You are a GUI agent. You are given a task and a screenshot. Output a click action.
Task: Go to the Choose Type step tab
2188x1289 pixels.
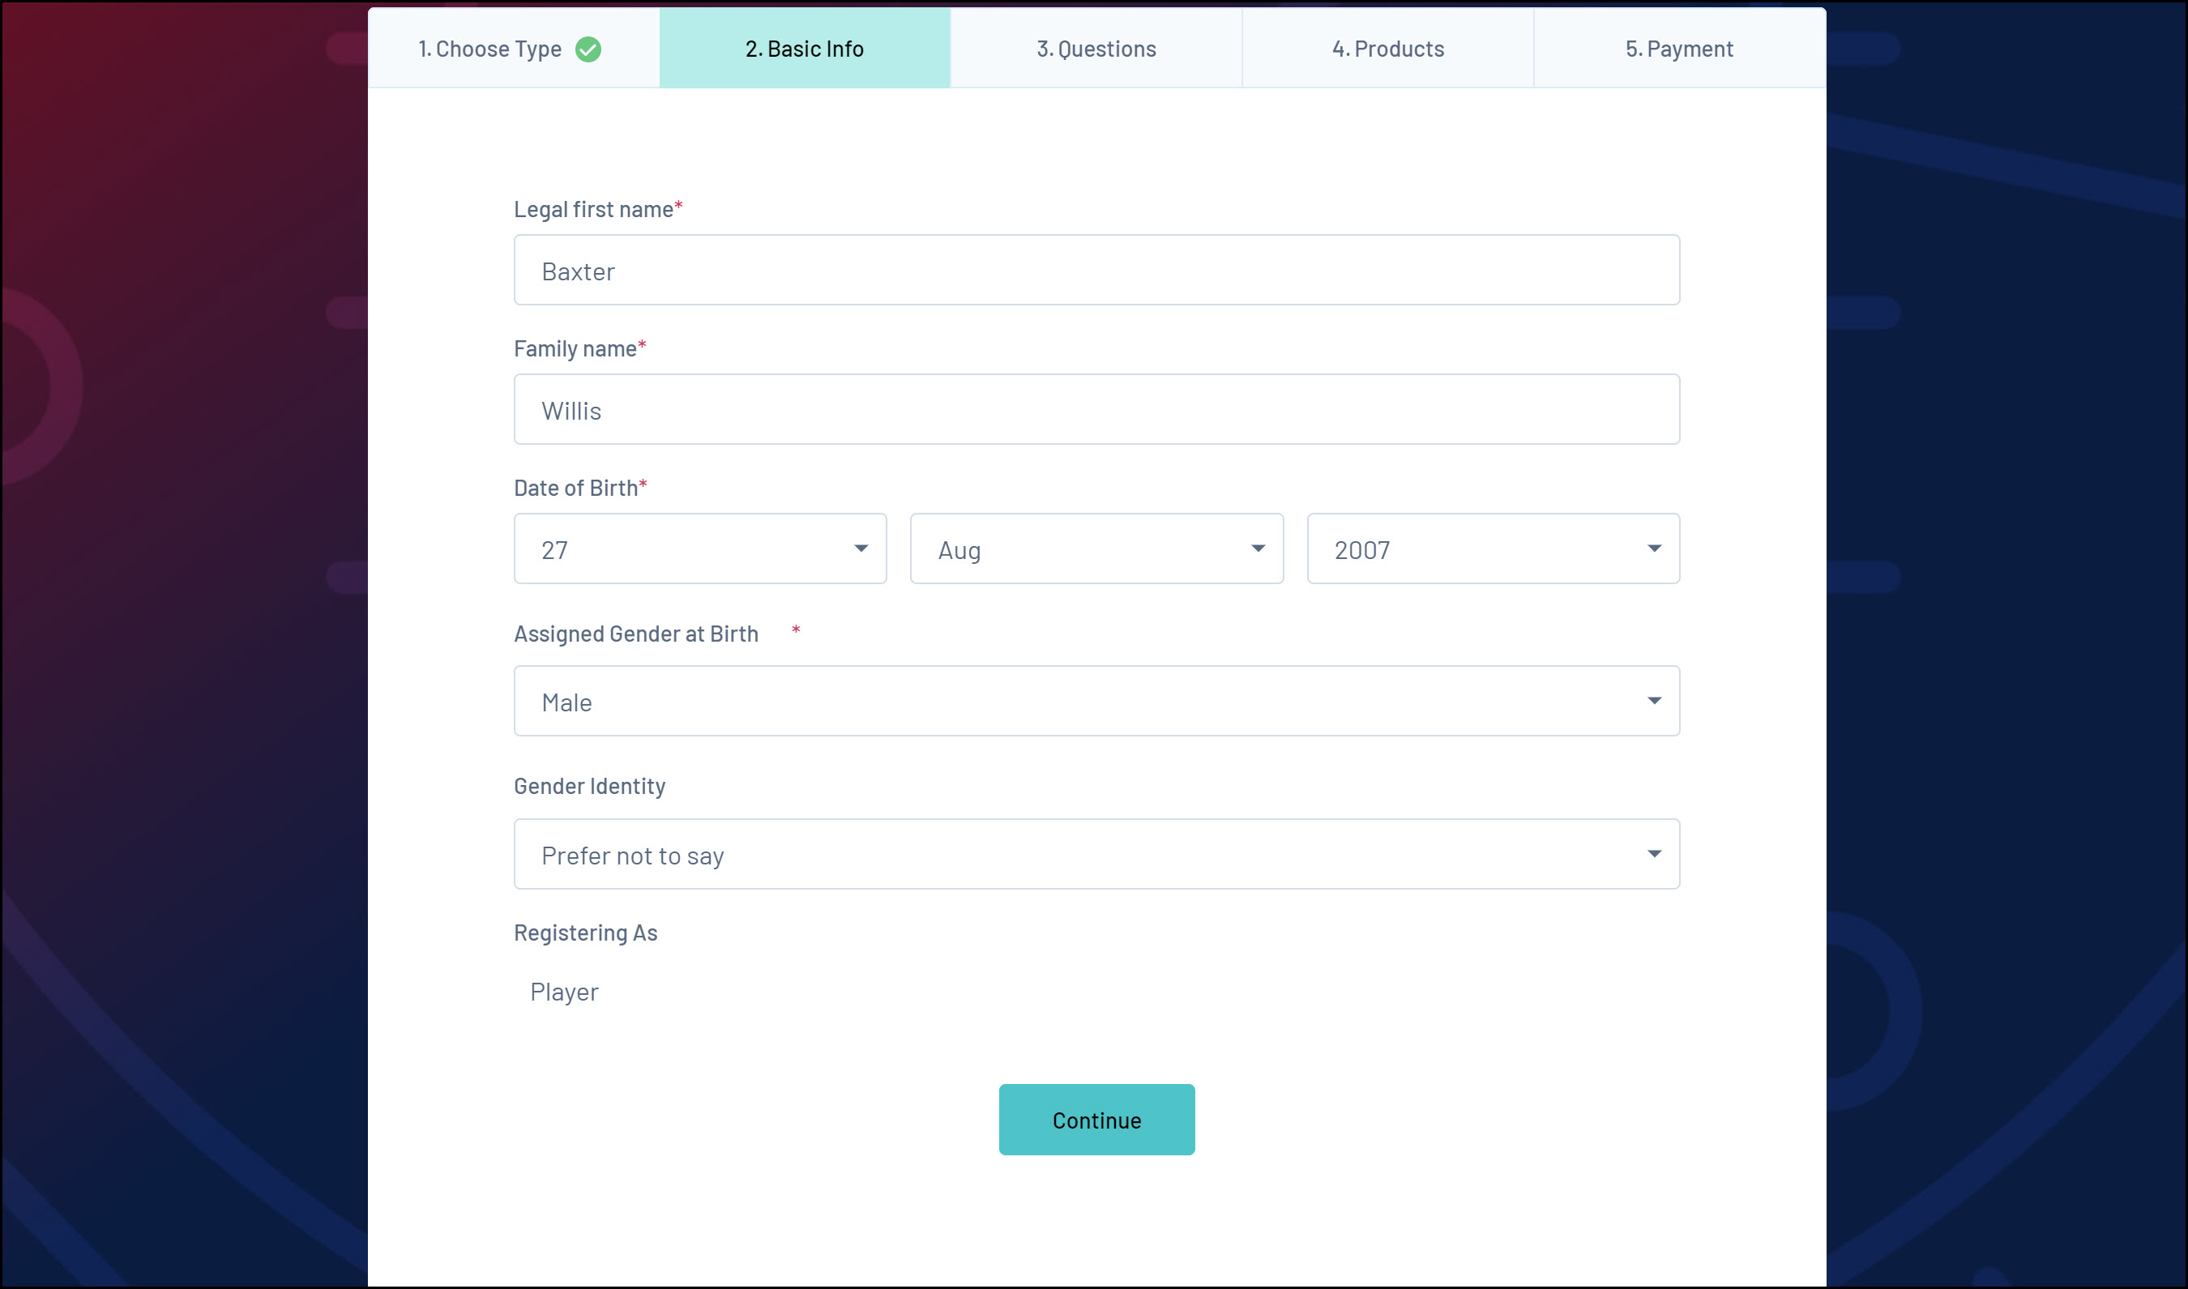(491, 49)
